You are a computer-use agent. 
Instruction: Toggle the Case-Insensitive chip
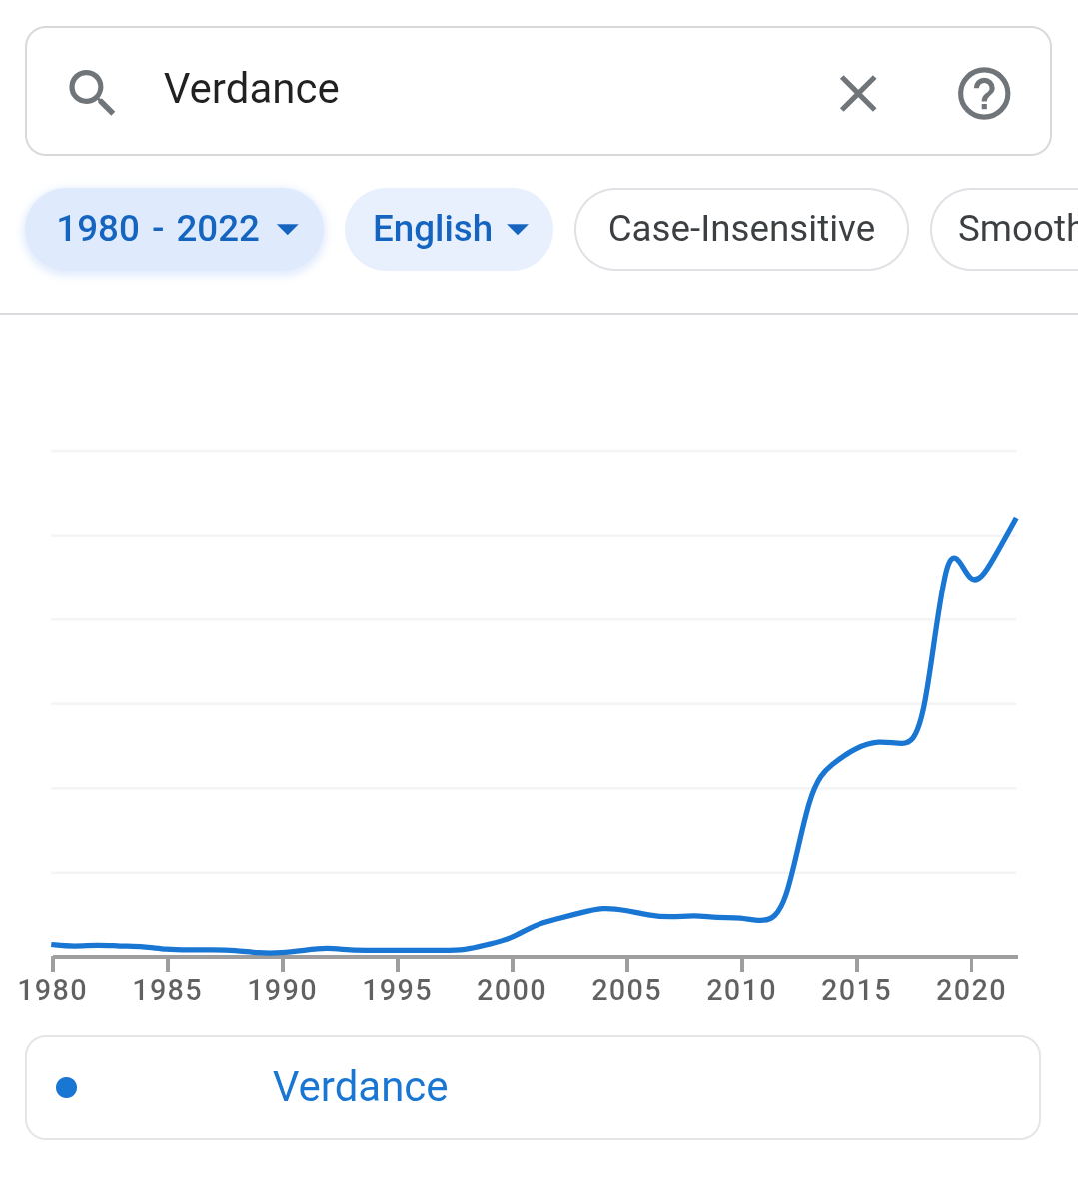click(741, 229)
